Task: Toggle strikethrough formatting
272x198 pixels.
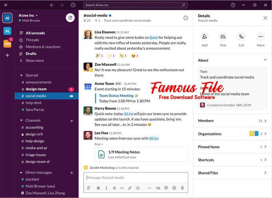Action: pyautogui.click(x=114, y=188)
